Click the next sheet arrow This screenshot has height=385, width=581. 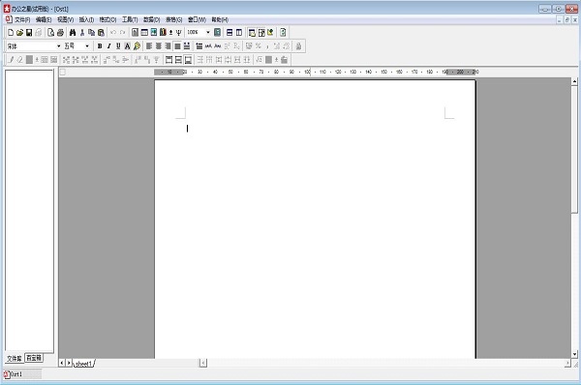(69, 363)
